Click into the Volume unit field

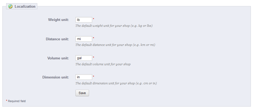pyautogui.click(x=84, y=58)
